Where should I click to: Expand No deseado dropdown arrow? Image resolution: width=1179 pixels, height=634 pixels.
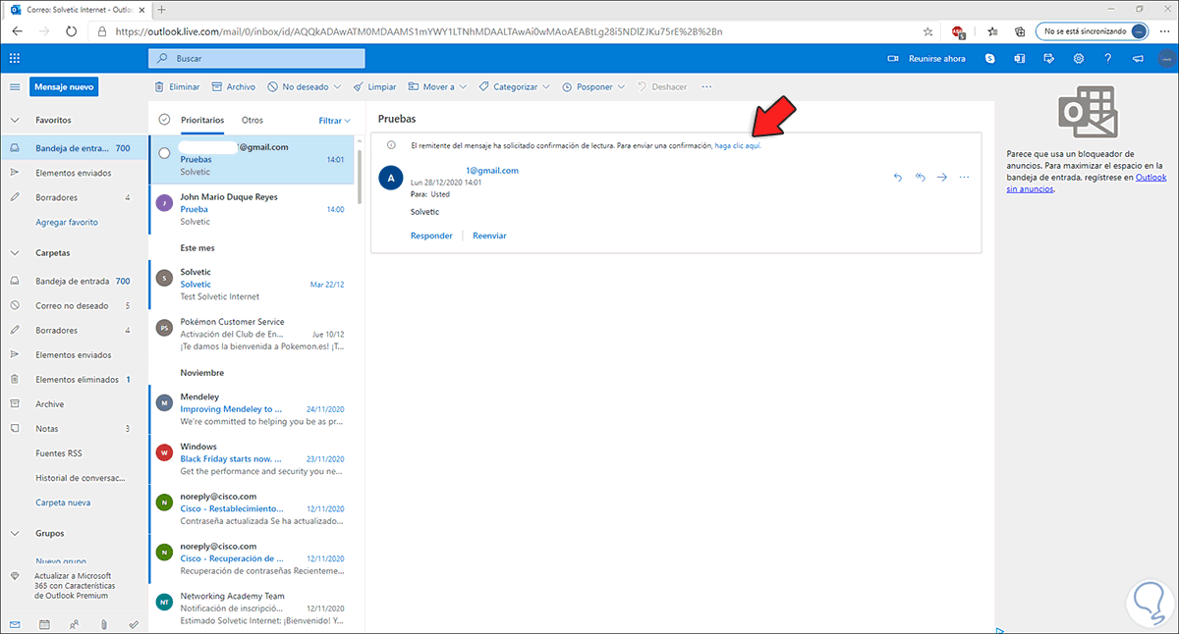click(338, 86)
